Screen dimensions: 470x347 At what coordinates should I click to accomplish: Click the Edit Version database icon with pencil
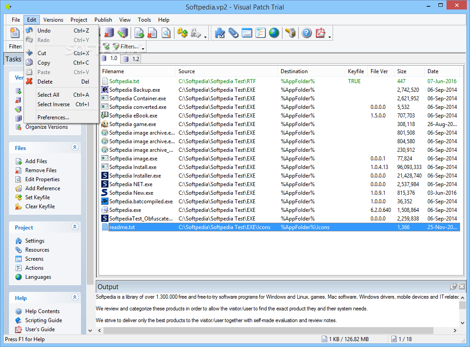[x=122, y=33]
